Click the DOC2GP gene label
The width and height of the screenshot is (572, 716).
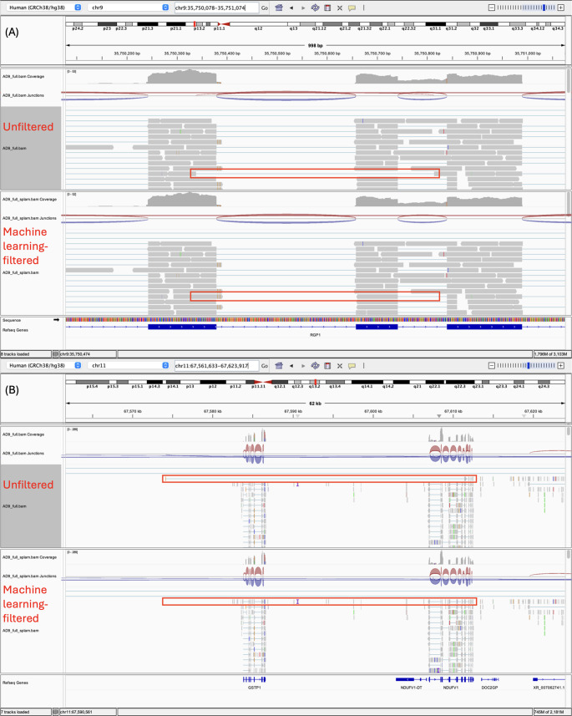point(489,688)
